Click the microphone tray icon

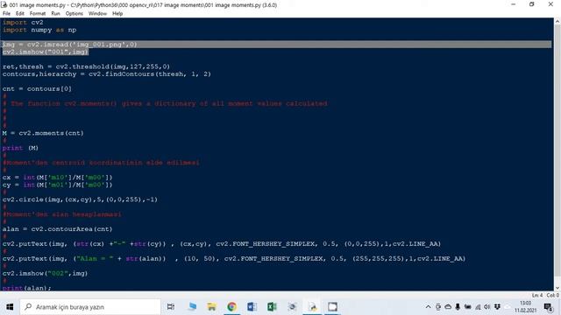458,307
